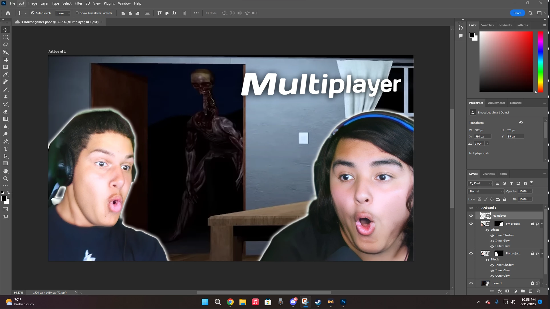The image size is (550, 309).
Task: Click the X position input field
Action: [x=482, y=137]
